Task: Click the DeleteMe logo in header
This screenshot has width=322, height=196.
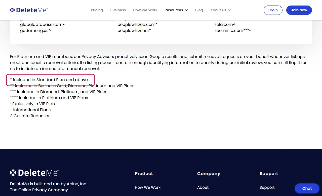Action: 29,10
